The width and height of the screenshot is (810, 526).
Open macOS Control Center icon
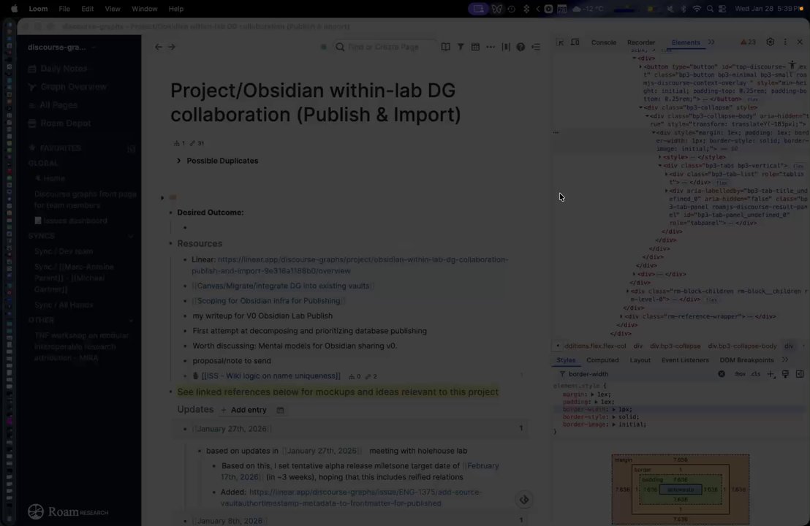[722, 9]
